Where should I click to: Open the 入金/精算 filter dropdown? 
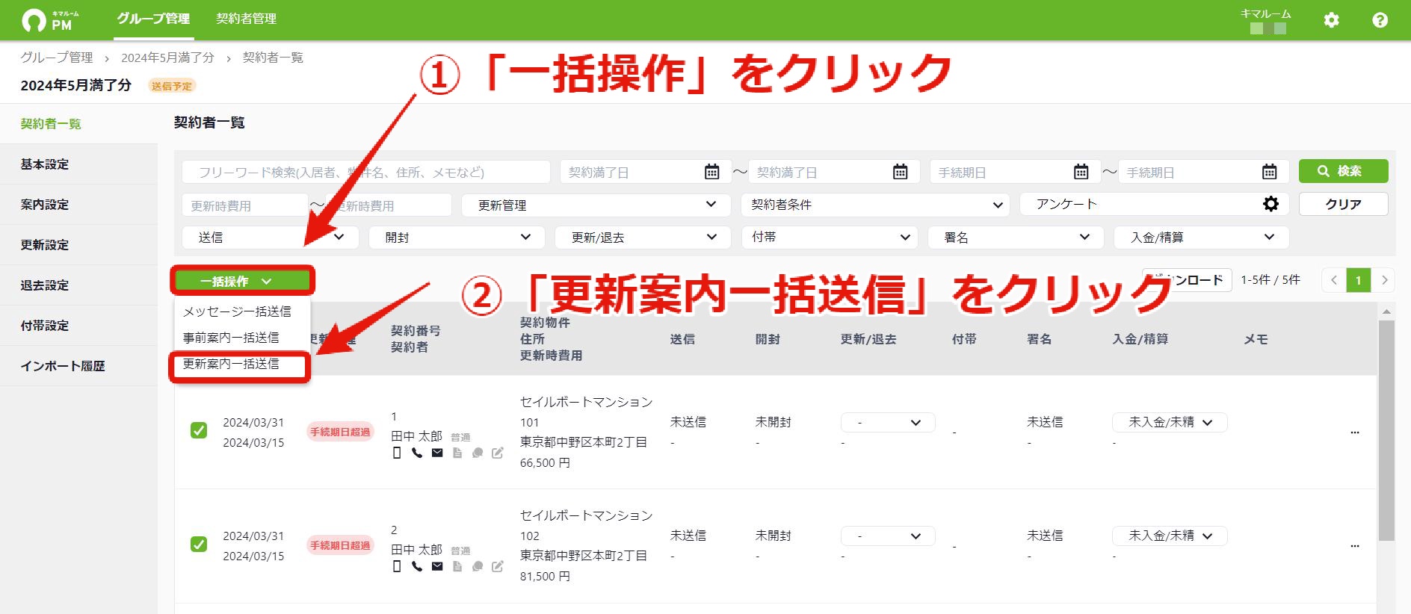point(1202,238)
